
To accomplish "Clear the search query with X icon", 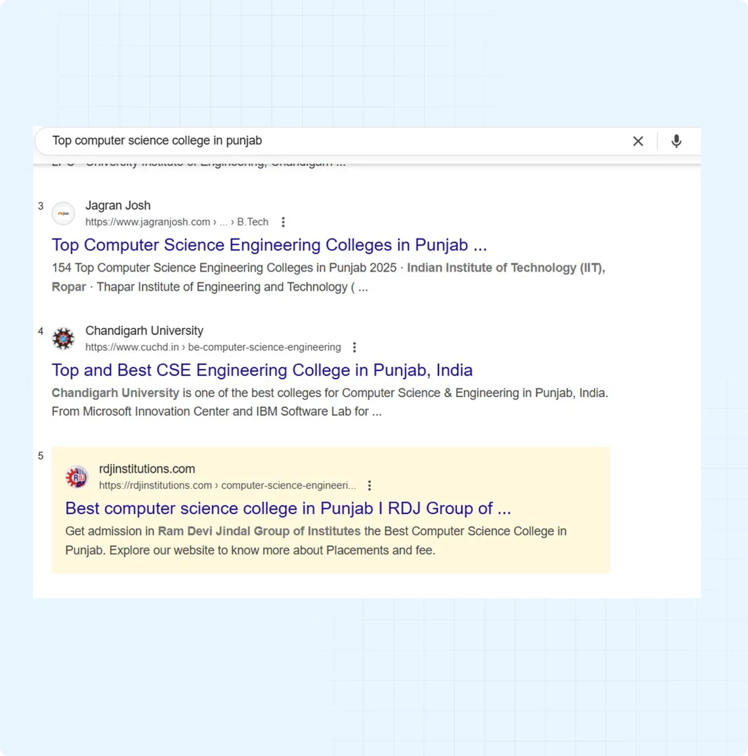I will pyautogui.click(x=638, y=141).
